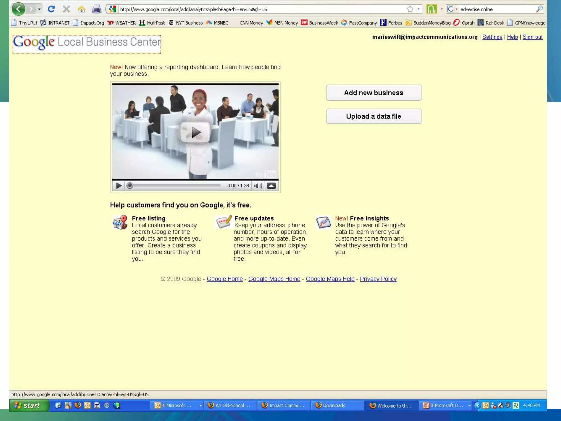Open the WEATHER Yahoo bookmark
561x421 pixels.
tap(121, 23)
